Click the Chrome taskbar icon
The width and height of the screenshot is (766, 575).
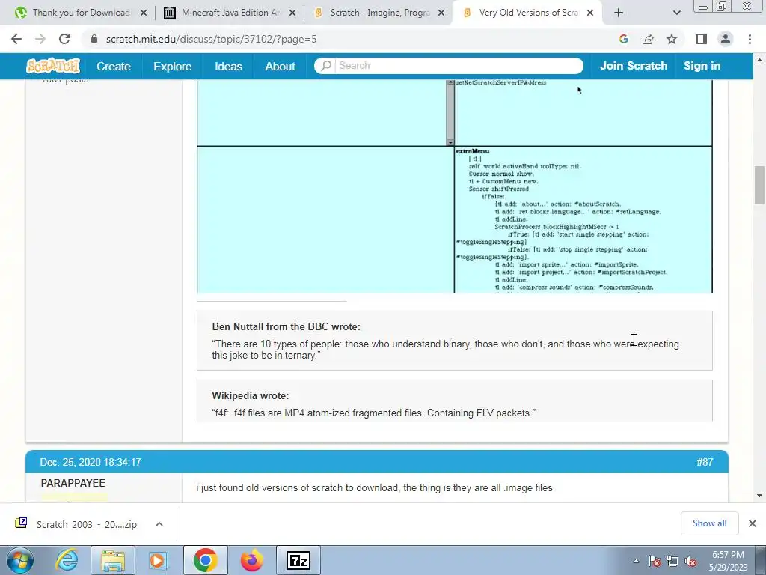[205, 560]
